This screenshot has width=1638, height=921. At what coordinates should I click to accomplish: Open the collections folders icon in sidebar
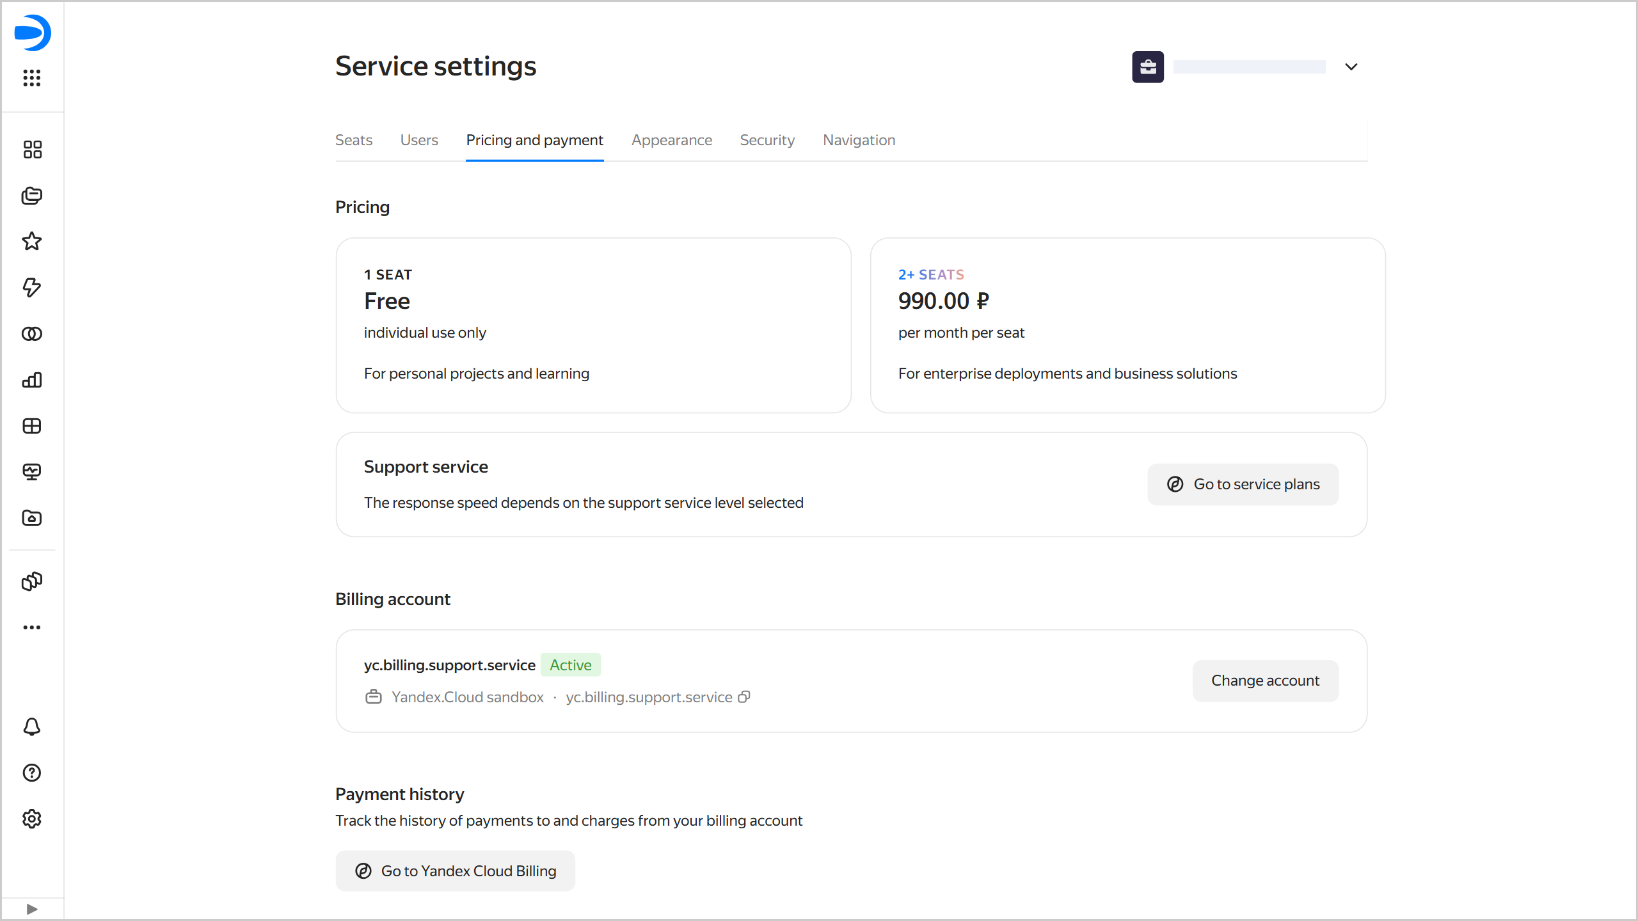click(x=32, y=196)
